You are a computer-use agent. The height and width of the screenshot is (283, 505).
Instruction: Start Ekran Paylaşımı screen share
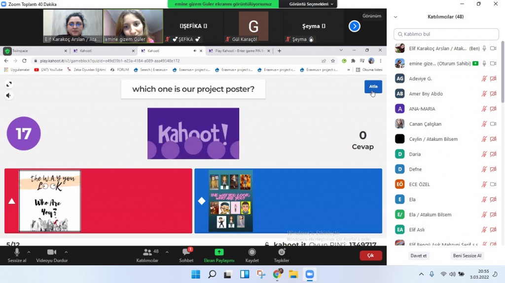[x=219, y=255]
